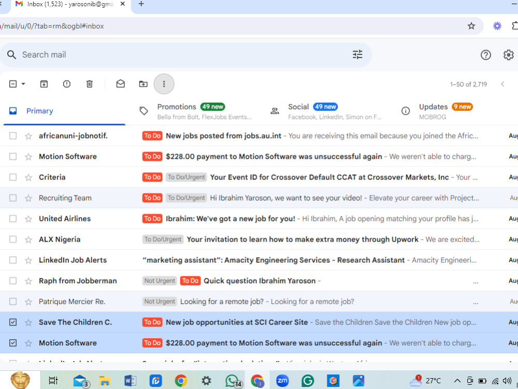Viewport: 518px width, 389px height.
Task: Open Task View in the taskbar
Action: pos(53,381)
